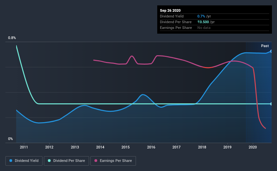Click the Past label in chart

pos(265,46)
